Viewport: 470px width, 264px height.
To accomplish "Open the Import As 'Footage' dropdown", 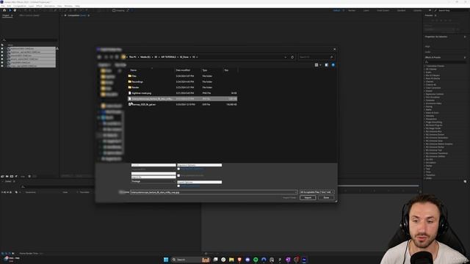I will [153, 181].
